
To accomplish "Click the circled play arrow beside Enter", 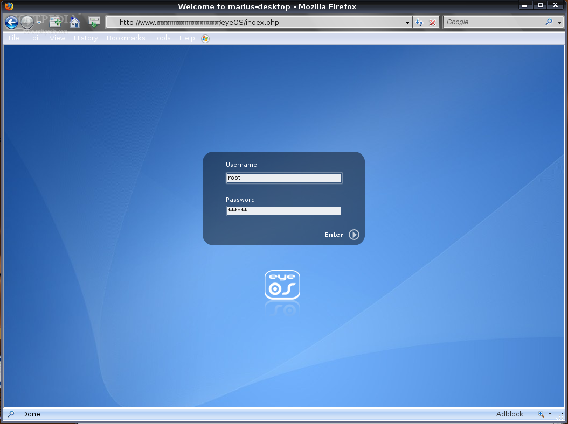I will (x=354, y=235).
